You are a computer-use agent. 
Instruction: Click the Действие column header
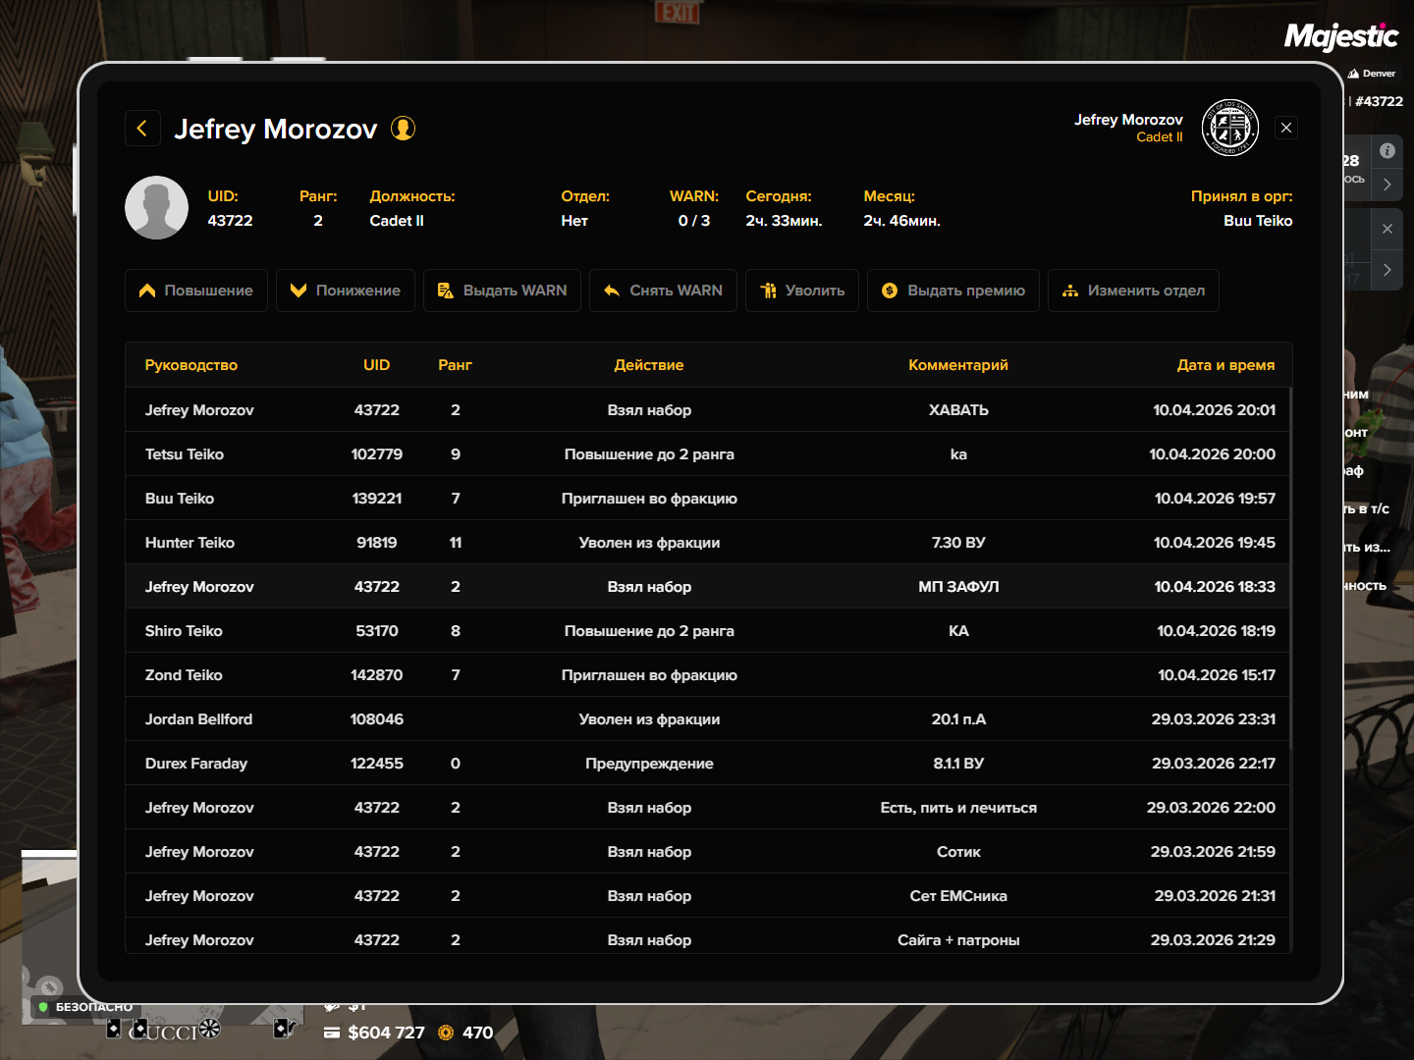649,365
